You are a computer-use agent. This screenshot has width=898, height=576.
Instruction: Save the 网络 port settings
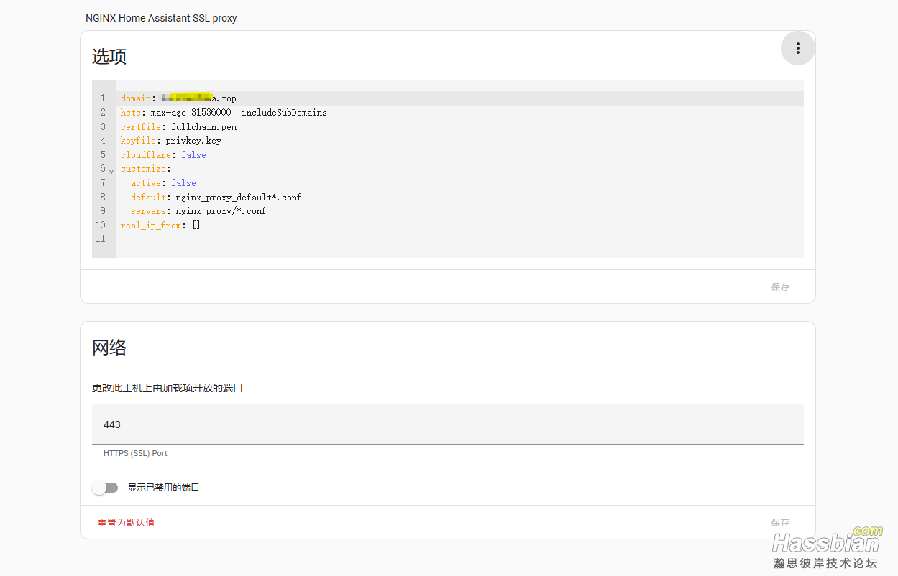[x=780, y=523]
